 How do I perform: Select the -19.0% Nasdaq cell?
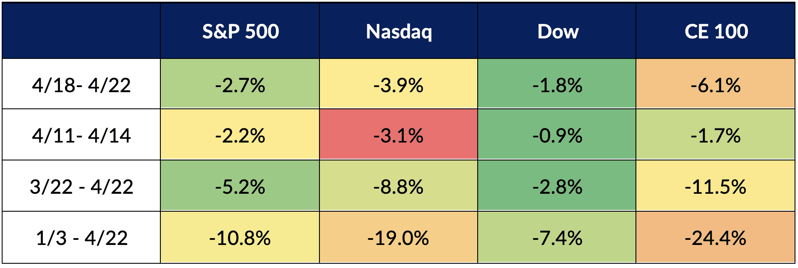[x=399, y=238]
